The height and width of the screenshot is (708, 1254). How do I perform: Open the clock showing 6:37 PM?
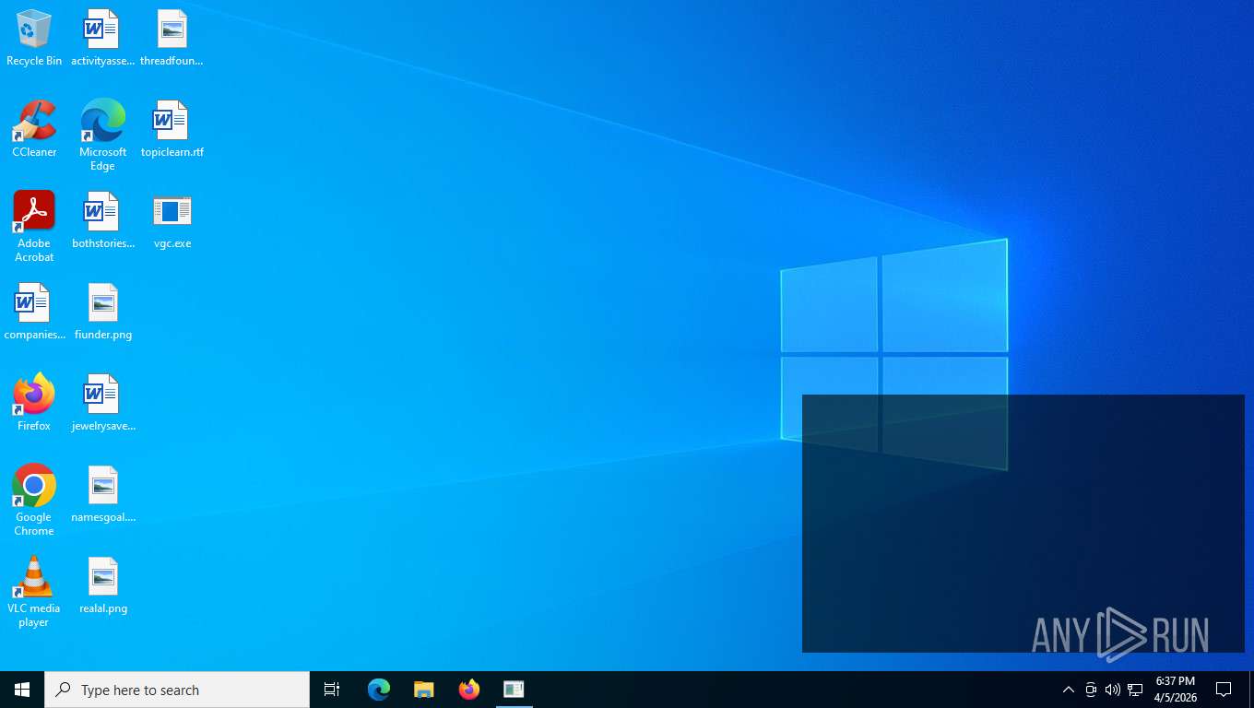pos(1176,690)
